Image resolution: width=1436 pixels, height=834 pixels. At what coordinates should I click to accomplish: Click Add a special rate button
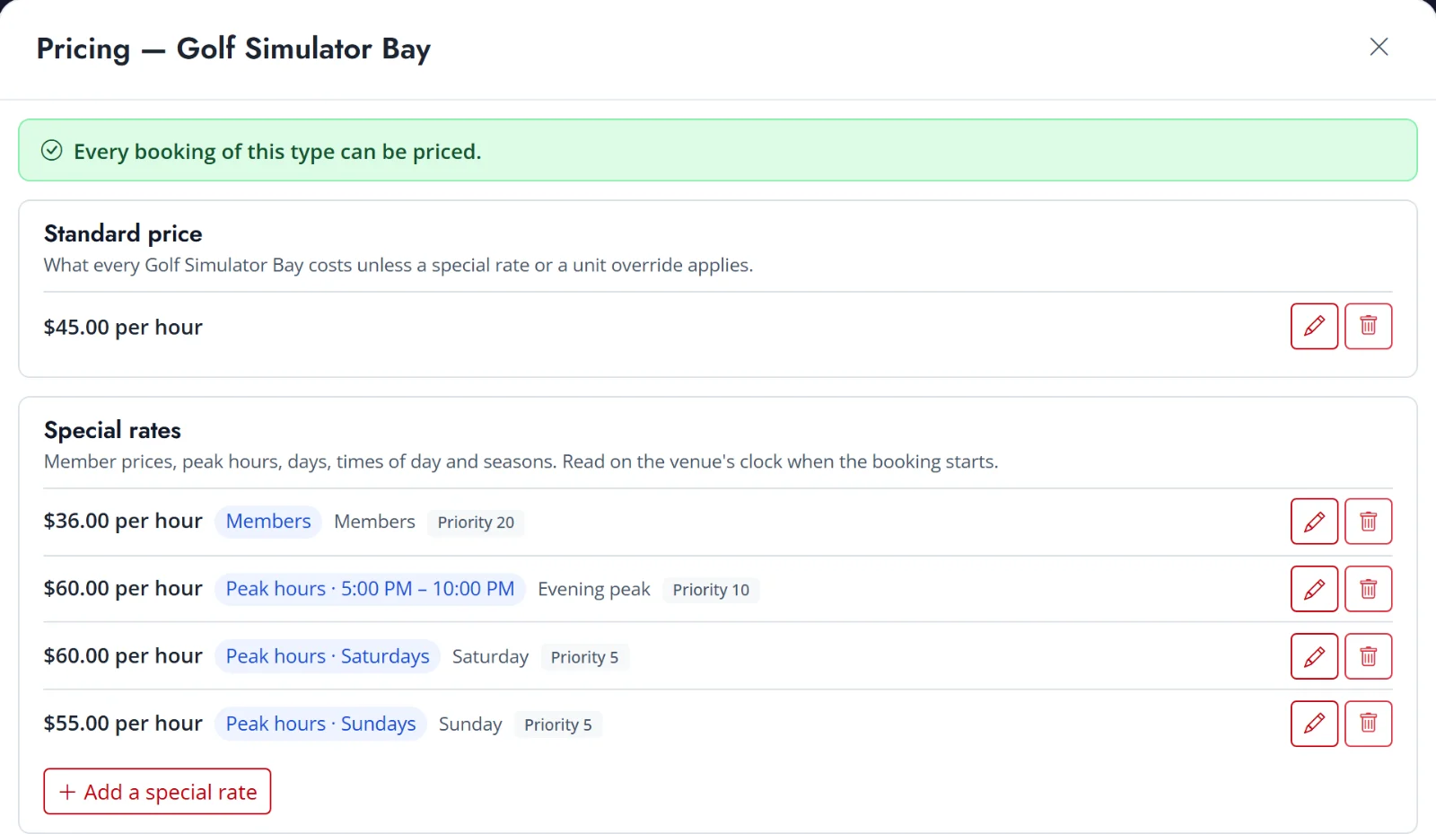tap(157, 791)
